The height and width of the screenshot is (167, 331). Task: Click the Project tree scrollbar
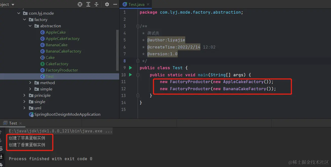117,50
